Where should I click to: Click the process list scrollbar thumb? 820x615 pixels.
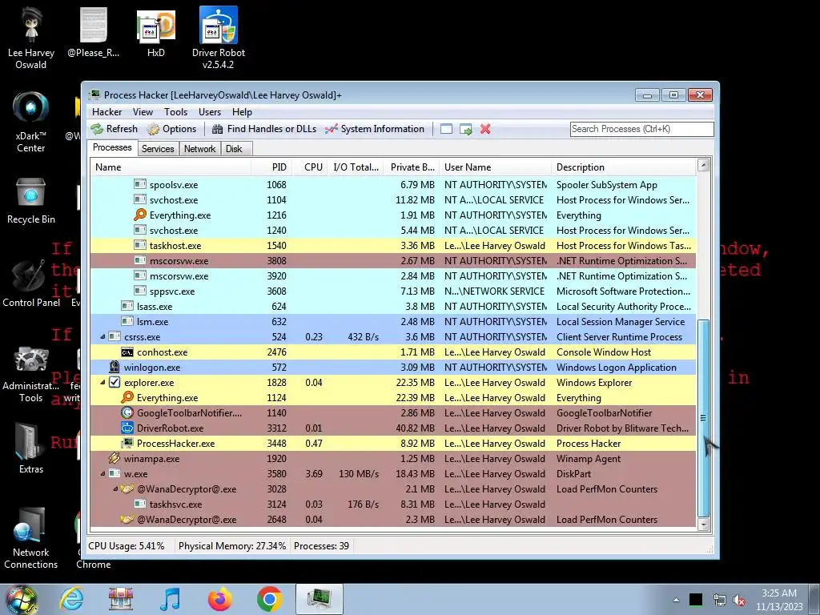click(703, 418)
